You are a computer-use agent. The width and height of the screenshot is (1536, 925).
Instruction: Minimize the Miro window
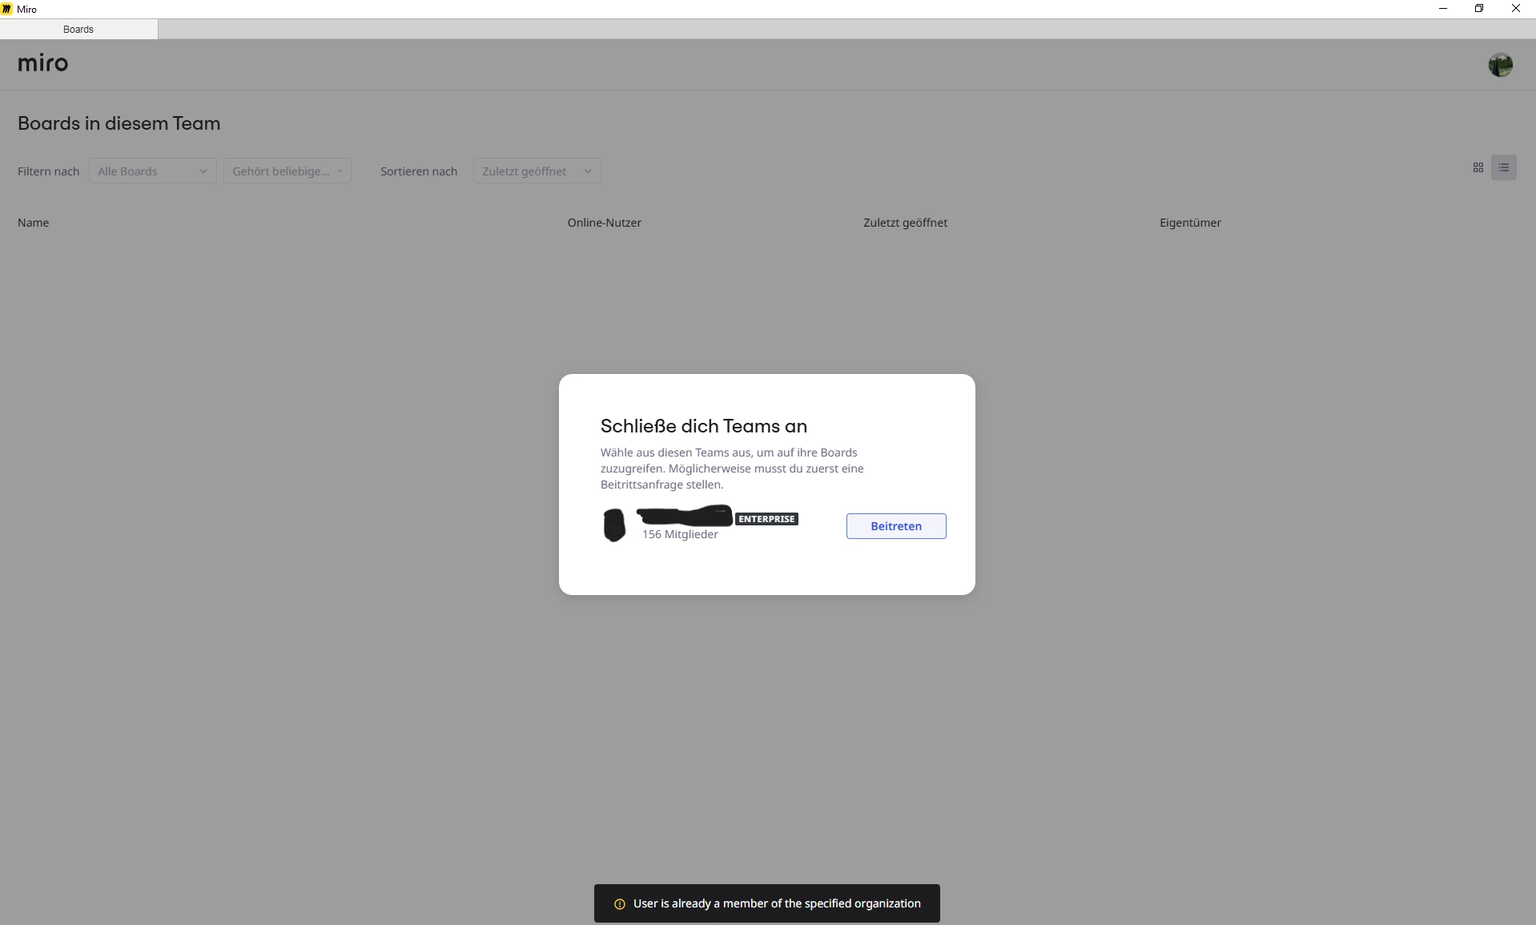(x=1443, y=9)
